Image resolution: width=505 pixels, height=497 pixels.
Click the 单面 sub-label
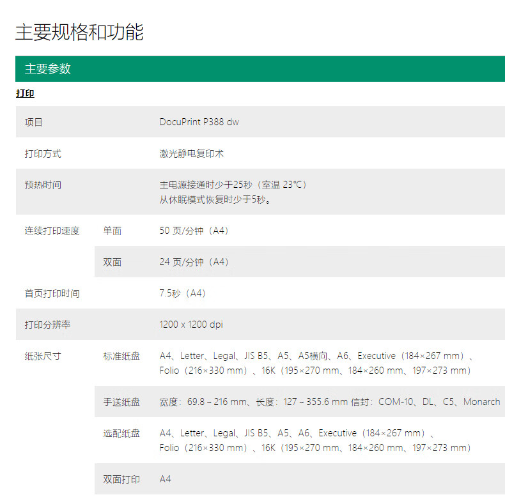(x=112, y=231)
